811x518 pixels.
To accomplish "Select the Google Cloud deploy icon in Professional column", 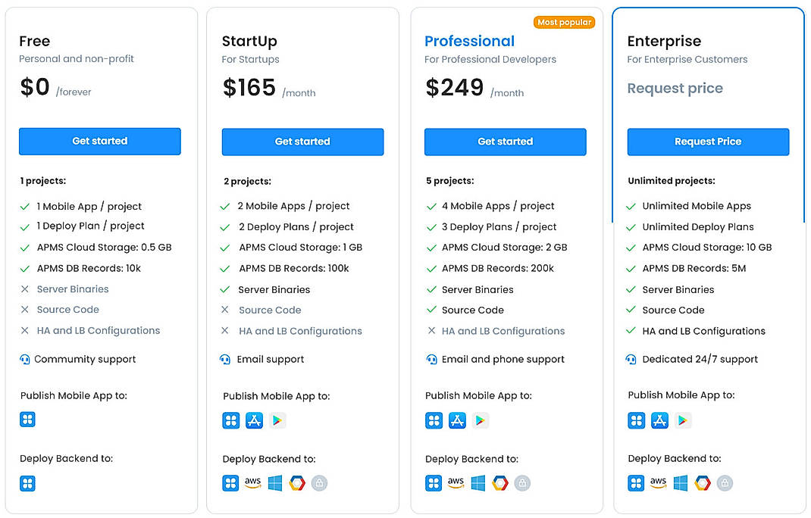I will point(499,482).
